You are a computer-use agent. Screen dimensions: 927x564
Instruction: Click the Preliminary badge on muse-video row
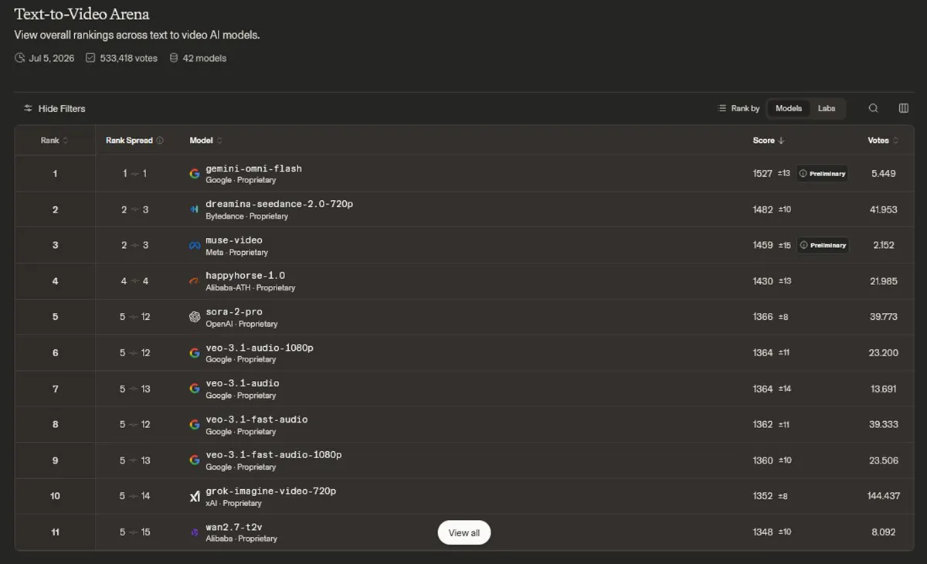click(822, 245)
